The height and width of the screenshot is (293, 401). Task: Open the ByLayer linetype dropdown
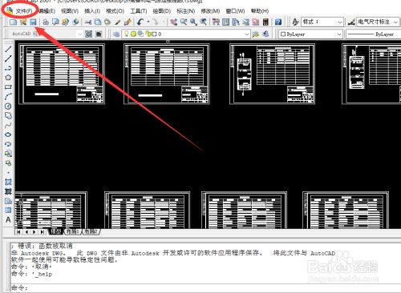(374, 34)
